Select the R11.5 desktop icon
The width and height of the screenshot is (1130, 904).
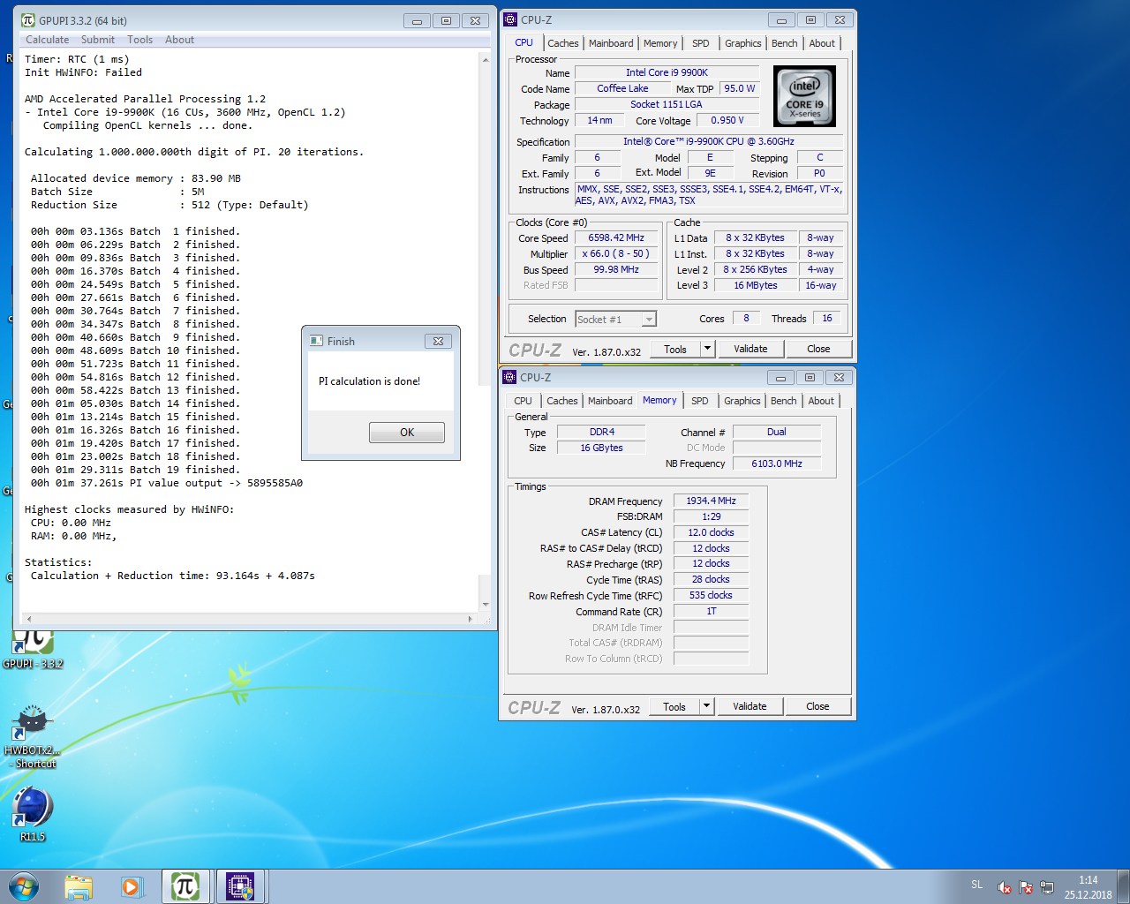[x=33, y=811]
